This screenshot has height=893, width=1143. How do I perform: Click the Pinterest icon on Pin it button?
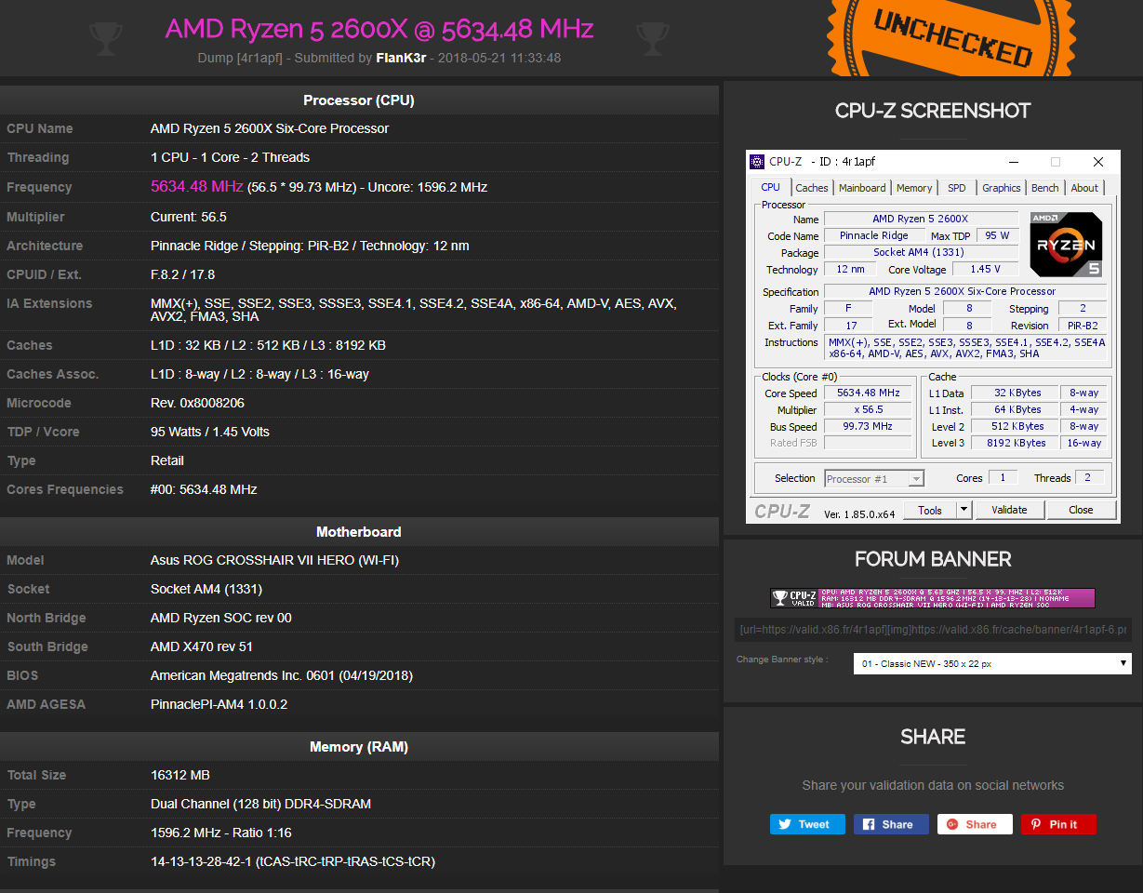1036,824
